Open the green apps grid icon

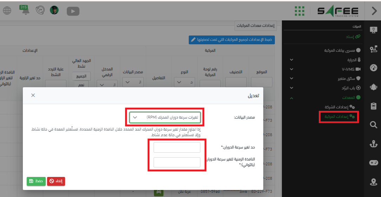(299, 11)
